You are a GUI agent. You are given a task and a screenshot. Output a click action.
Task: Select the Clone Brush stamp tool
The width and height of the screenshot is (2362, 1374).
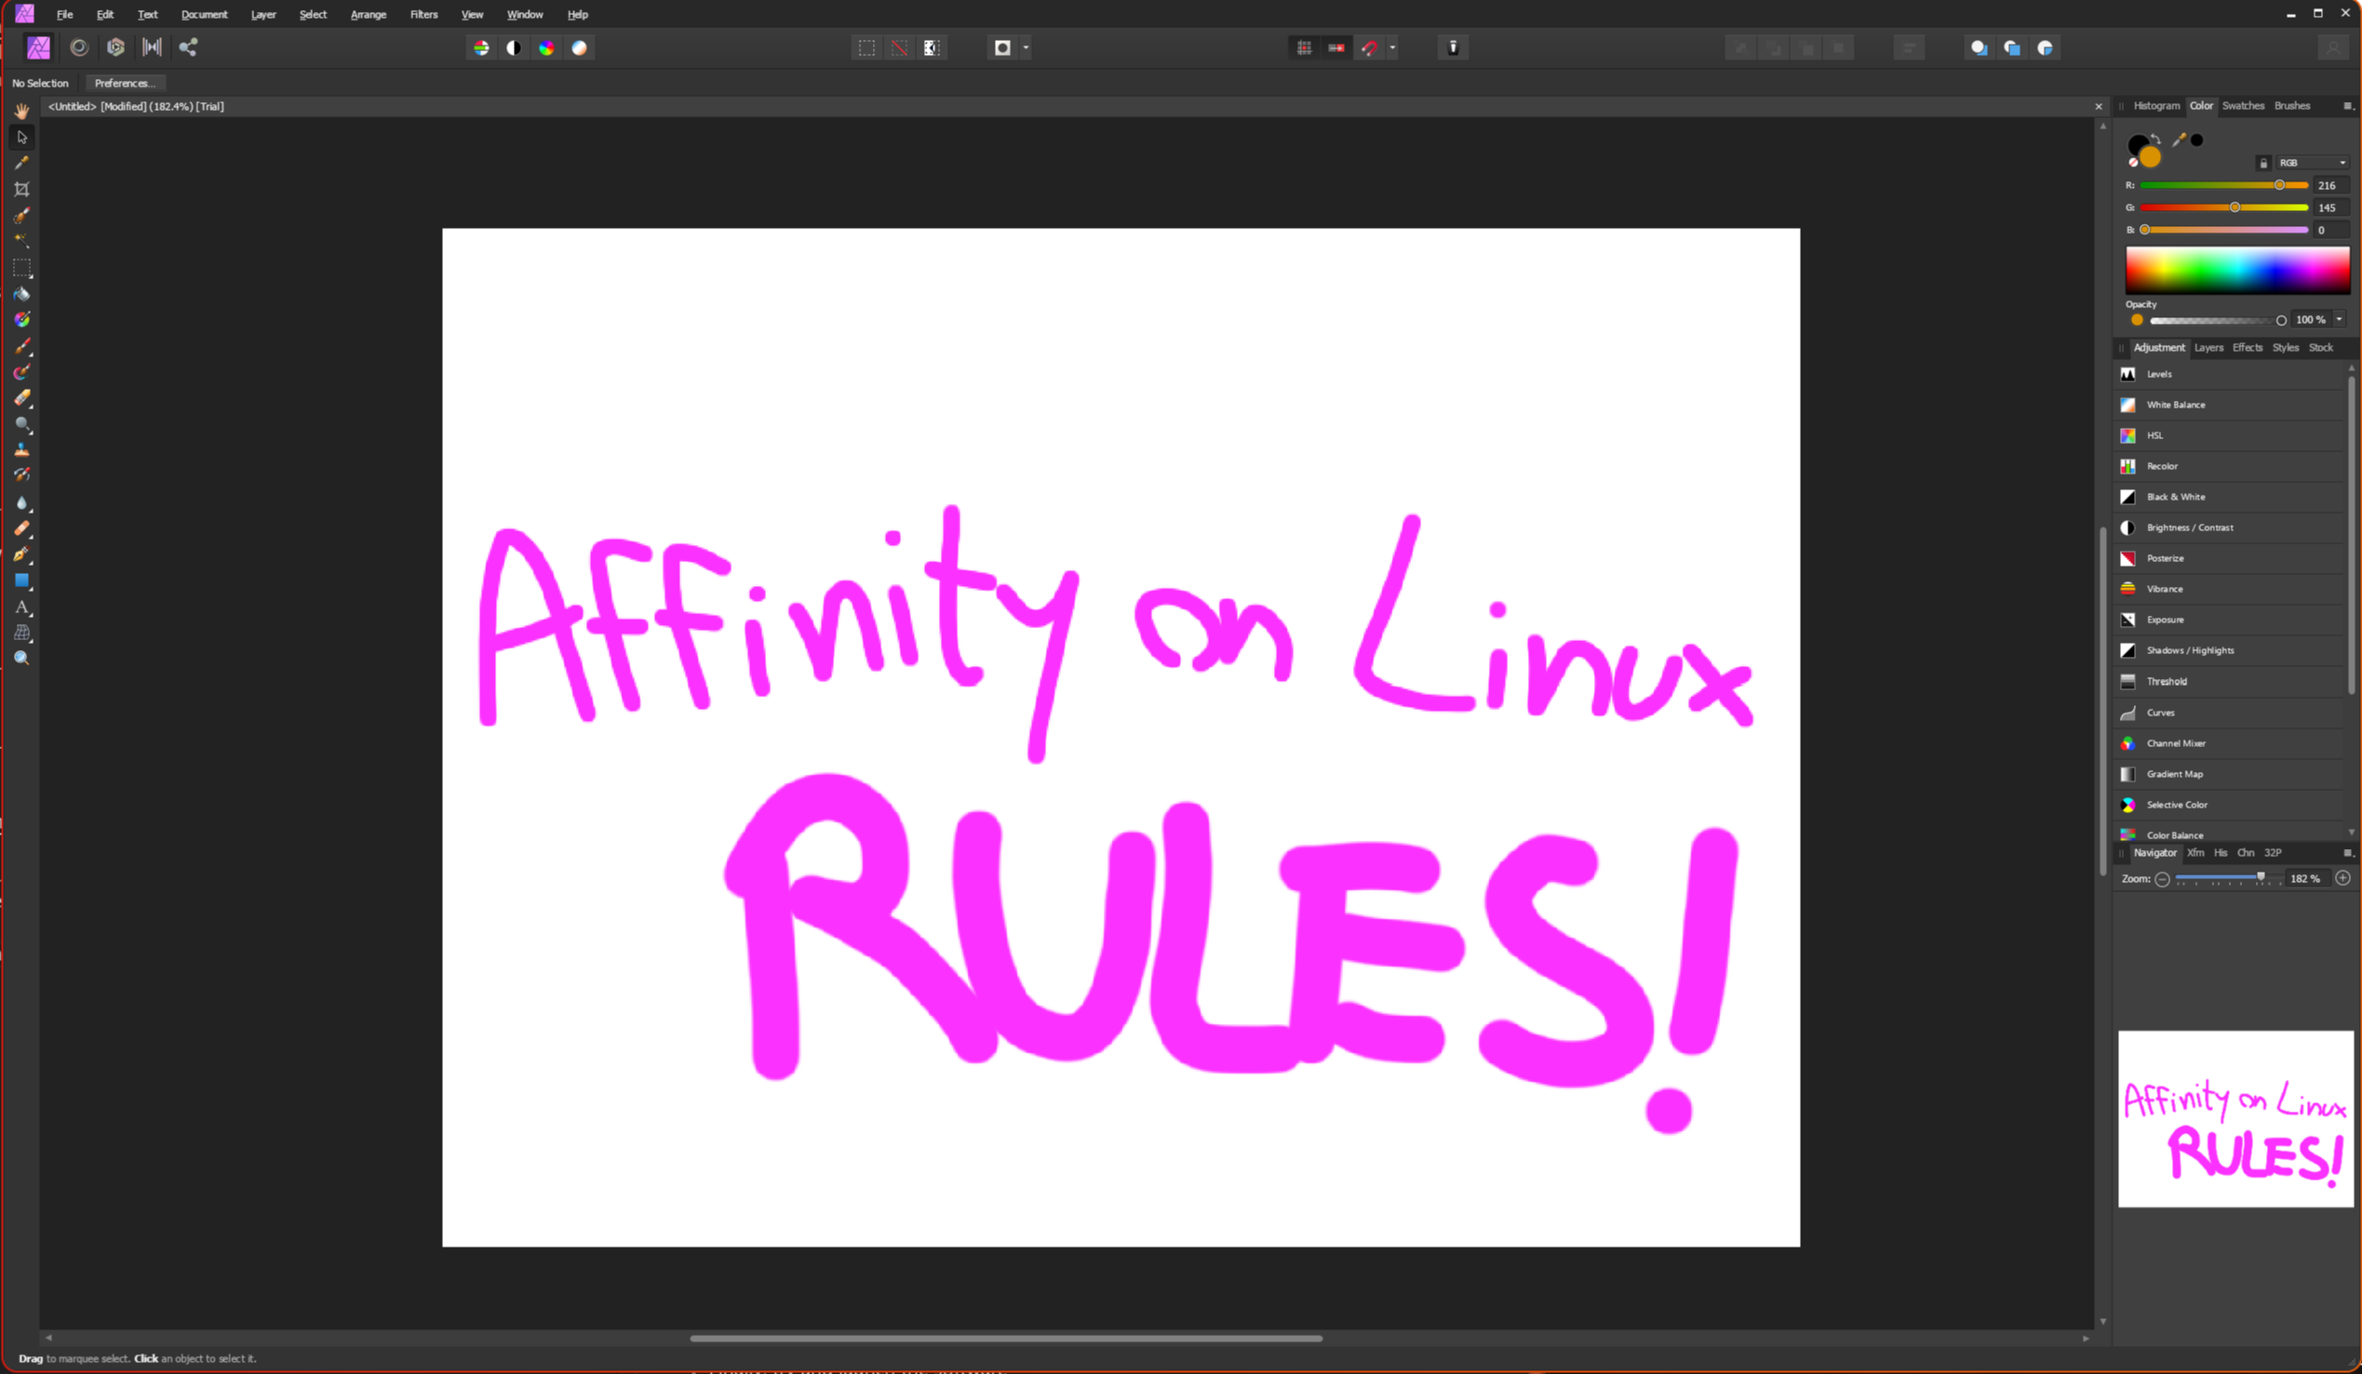coord(21,449)
